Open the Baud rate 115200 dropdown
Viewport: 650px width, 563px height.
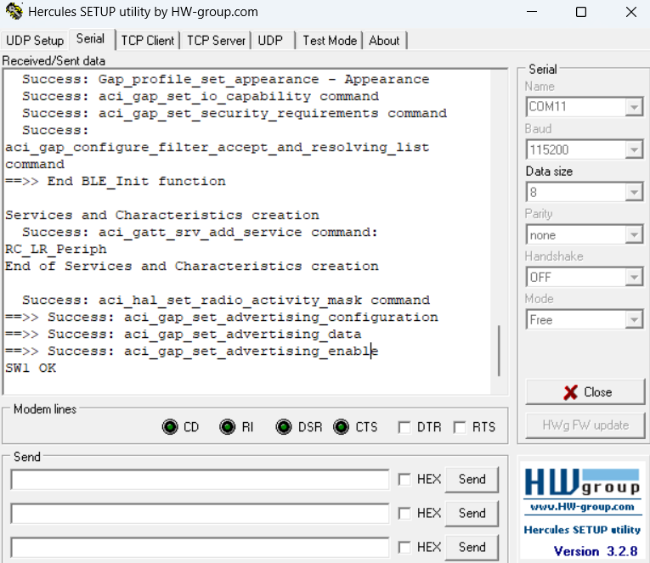pos(634,149)
